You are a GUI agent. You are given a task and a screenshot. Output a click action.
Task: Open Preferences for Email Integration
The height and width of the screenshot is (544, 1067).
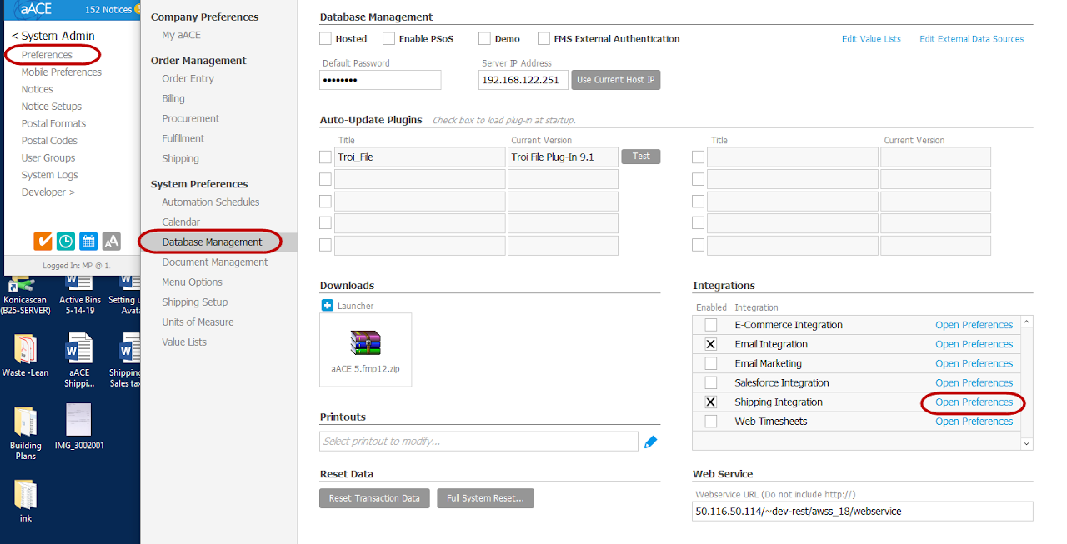pos(974,344)
